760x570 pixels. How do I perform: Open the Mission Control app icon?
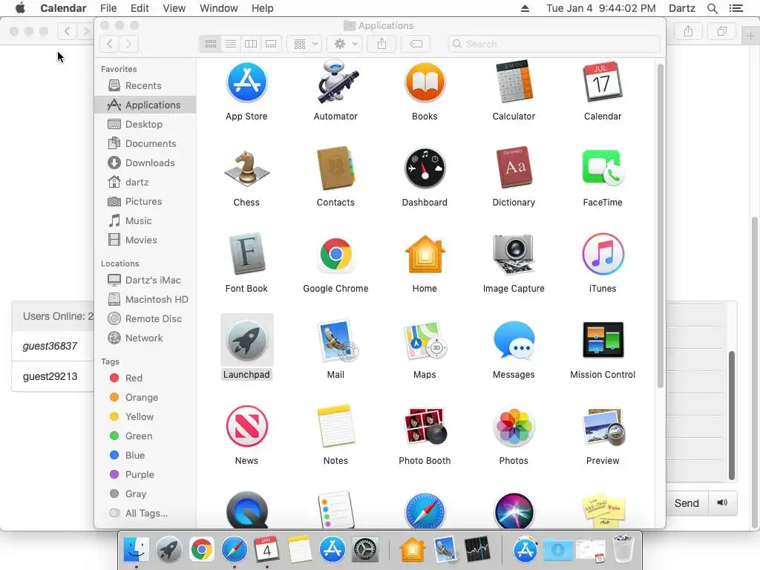click(603, 340)
